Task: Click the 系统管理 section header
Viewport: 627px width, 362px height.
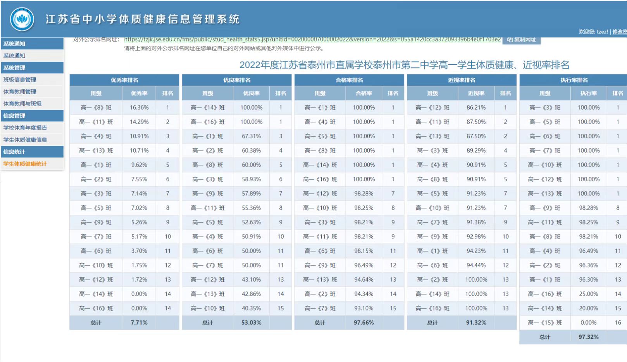Action: coord(32,68)
